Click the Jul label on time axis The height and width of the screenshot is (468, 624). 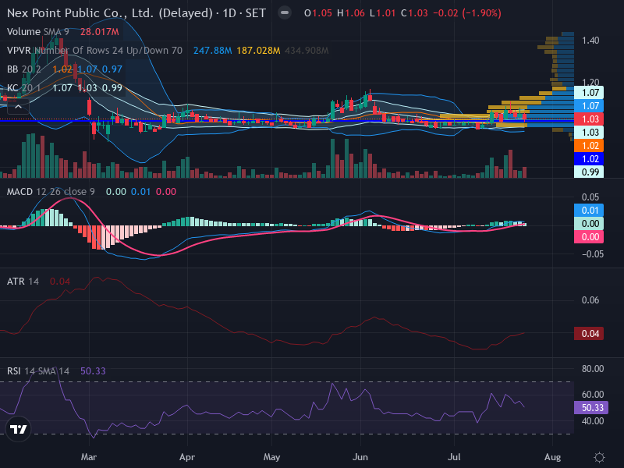[454, 457]
